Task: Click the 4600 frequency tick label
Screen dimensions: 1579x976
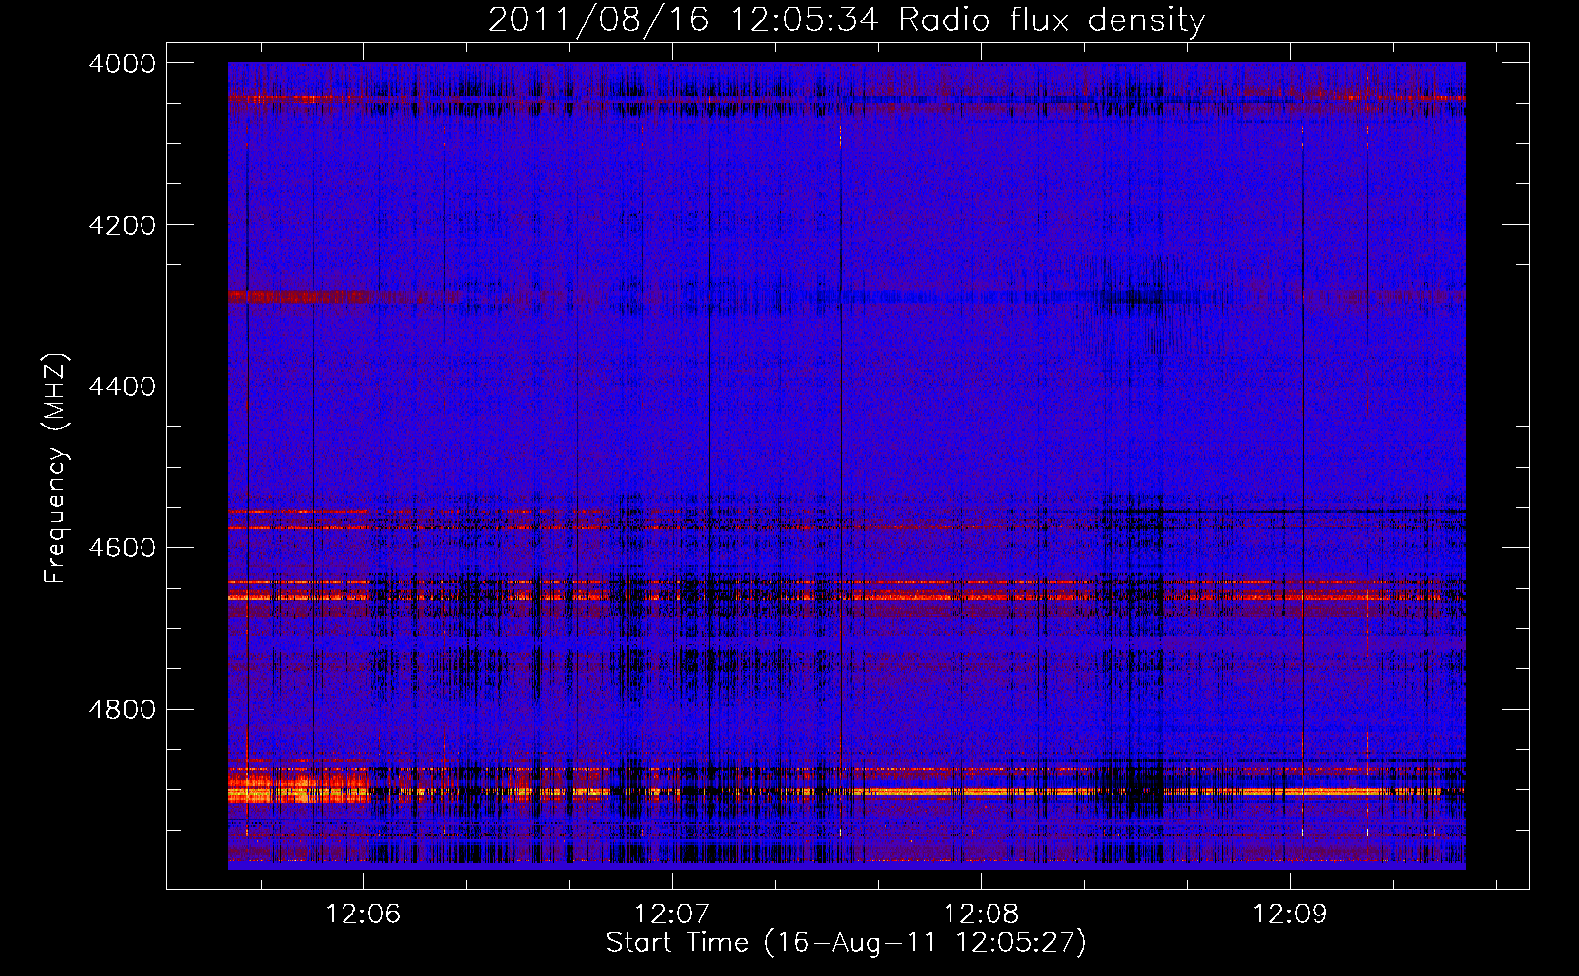Action: [x=121, y=548]
